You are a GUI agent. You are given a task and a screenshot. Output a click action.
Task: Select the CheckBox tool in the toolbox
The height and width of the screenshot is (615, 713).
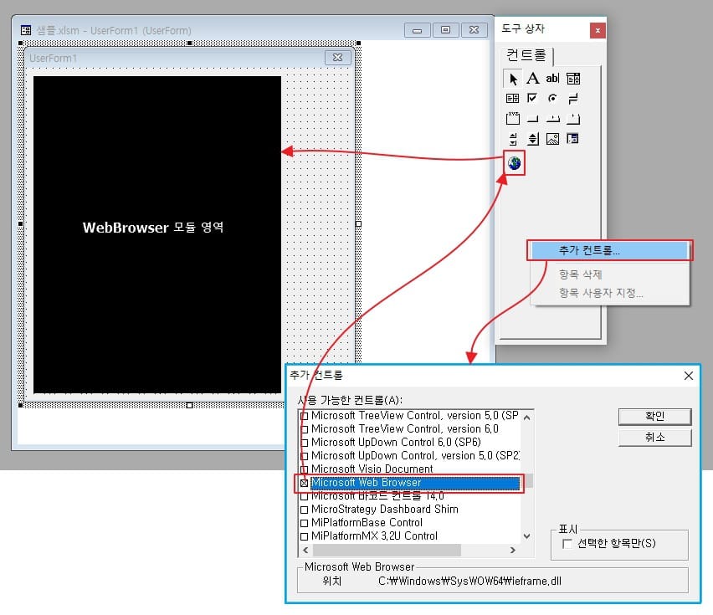tap(532, 98)
